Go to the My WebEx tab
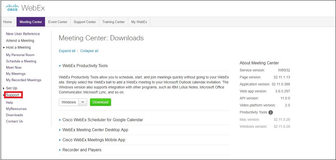 pos(139,22)
